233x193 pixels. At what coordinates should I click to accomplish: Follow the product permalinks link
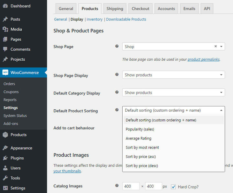pyautogui.click(x=204, y=59)
